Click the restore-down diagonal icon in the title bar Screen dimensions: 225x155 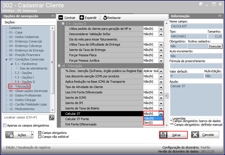pos(201,4)
